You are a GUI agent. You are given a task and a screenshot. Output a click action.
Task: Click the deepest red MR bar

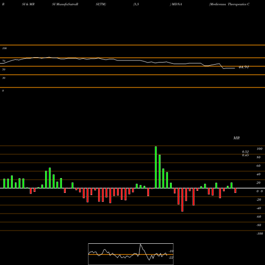[182, 200]
